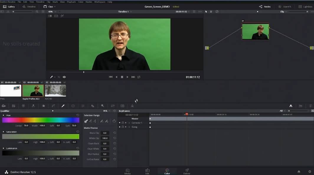Open the Playback menu

click(x=71, y=2)
